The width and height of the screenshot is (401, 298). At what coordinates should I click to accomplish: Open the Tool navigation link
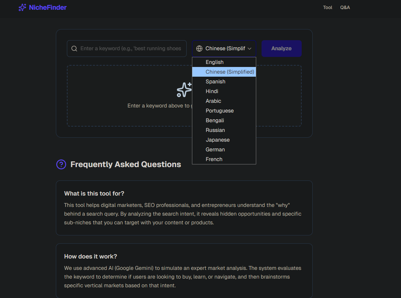tap(327, 7)
